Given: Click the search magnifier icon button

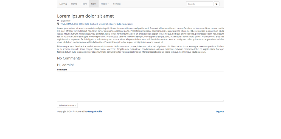Looking at the screenshot, I should (x=216, y=4).
